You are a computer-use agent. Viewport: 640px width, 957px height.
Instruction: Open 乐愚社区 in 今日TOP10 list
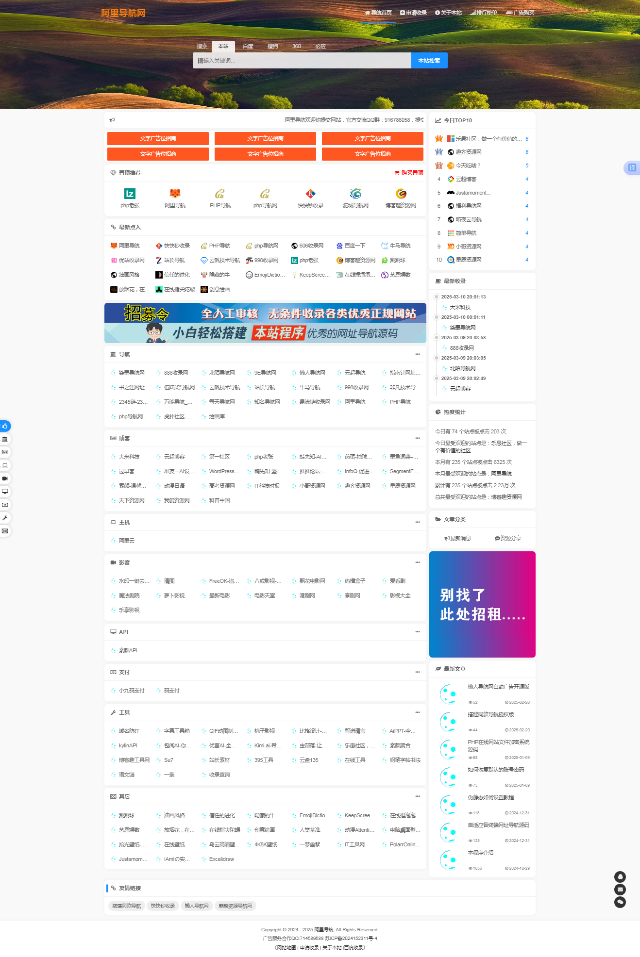[x=488, y=139]
